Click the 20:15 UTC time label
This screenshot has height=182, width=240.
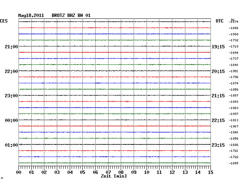click(x=218, y=71)
